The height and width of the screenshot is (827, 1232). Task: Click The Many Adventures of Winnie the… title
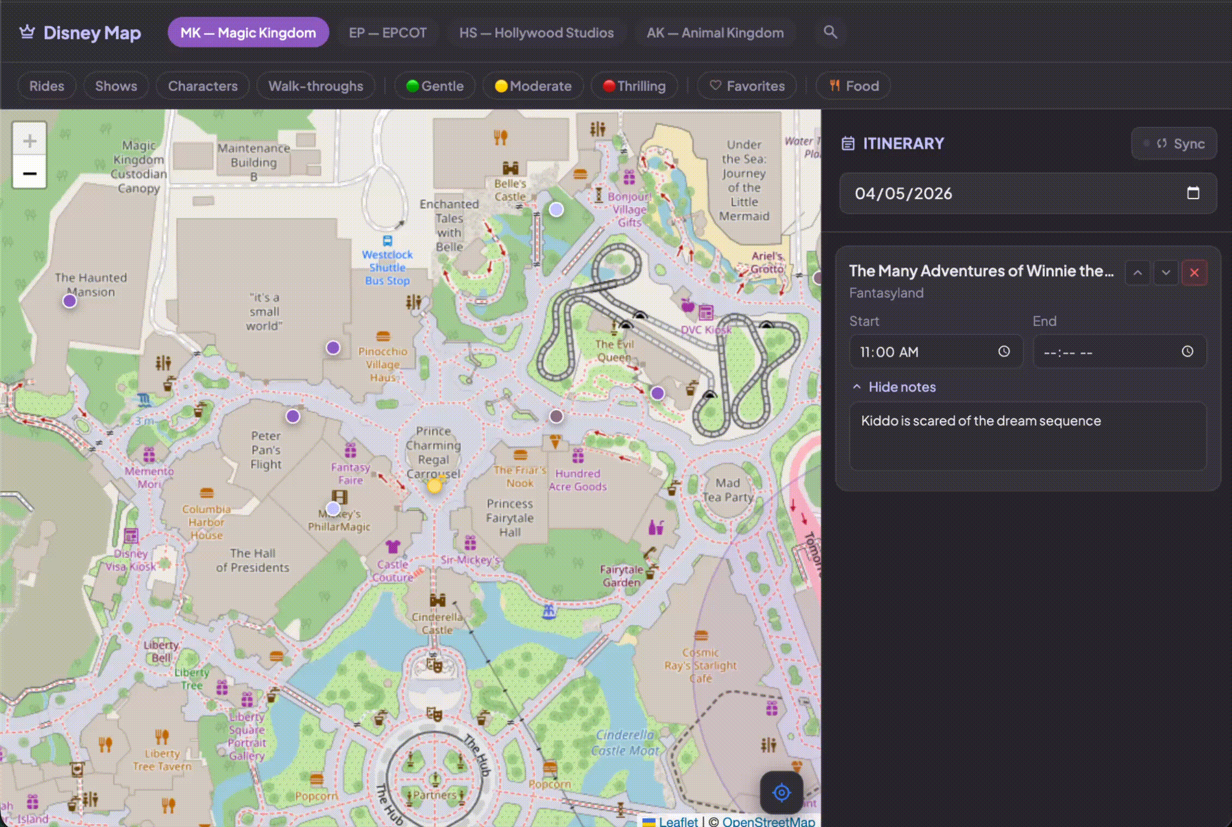click(981, 270)
